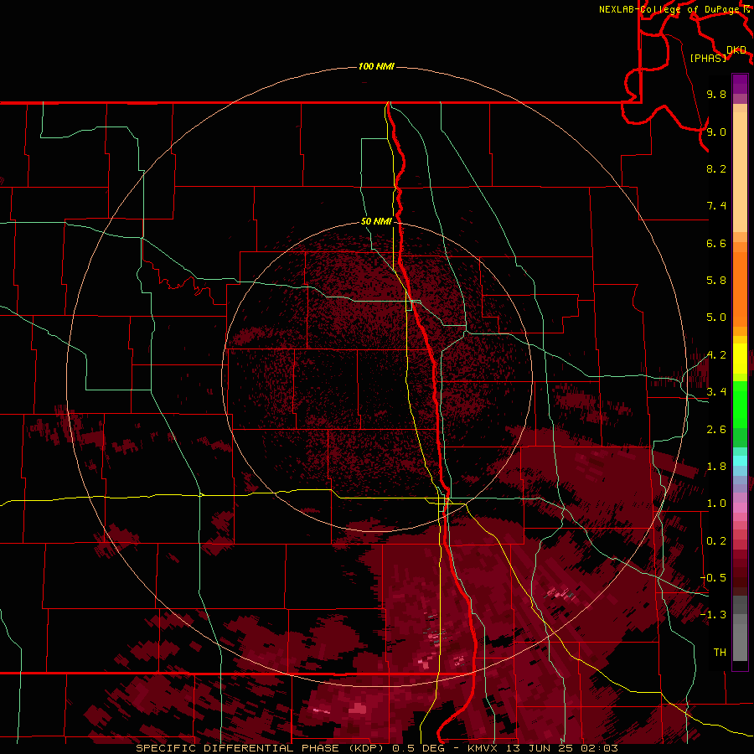Click the 100 NMI range ring label

point(376,66)
